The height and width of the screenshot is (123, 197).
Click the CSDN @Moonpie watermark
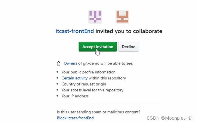point(170,118)
